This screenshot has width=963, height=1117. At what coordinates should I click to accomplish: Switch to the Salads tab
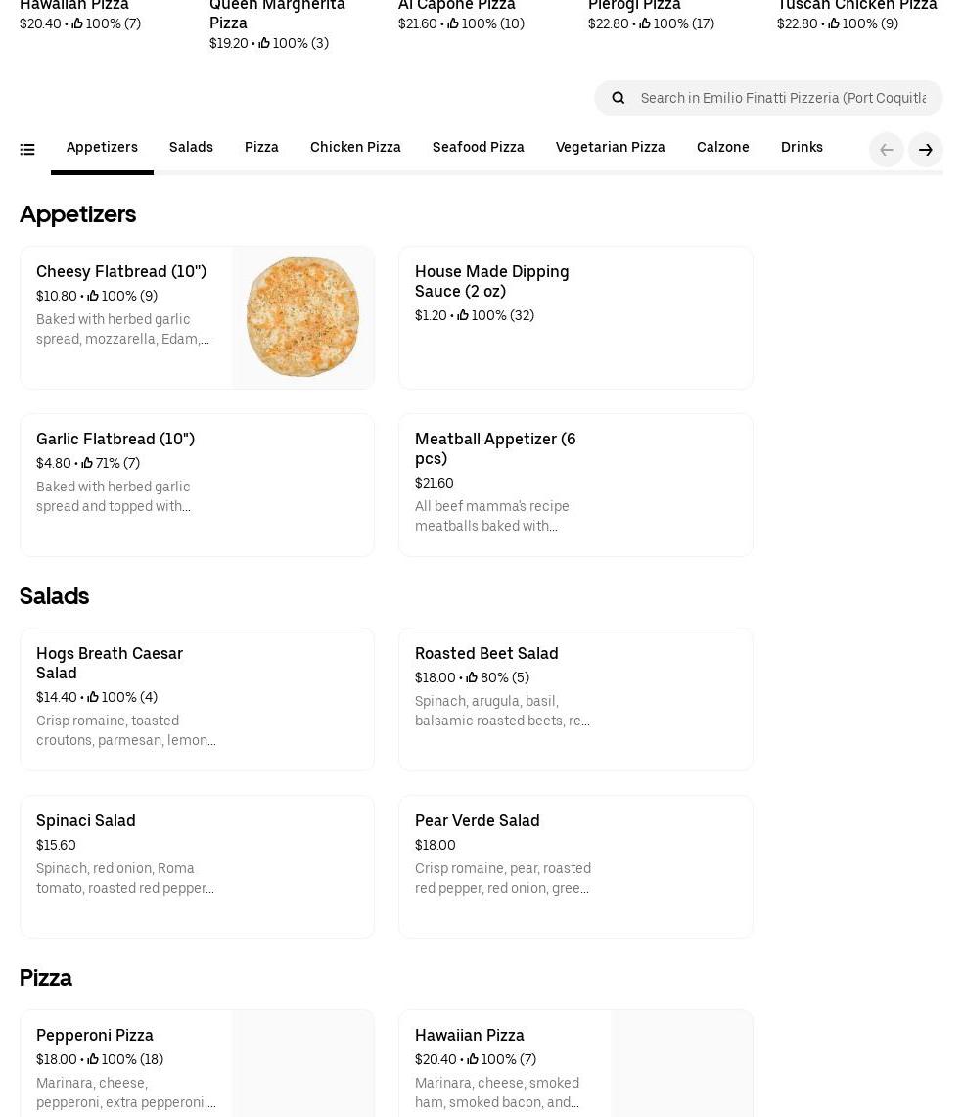(191, 147)
